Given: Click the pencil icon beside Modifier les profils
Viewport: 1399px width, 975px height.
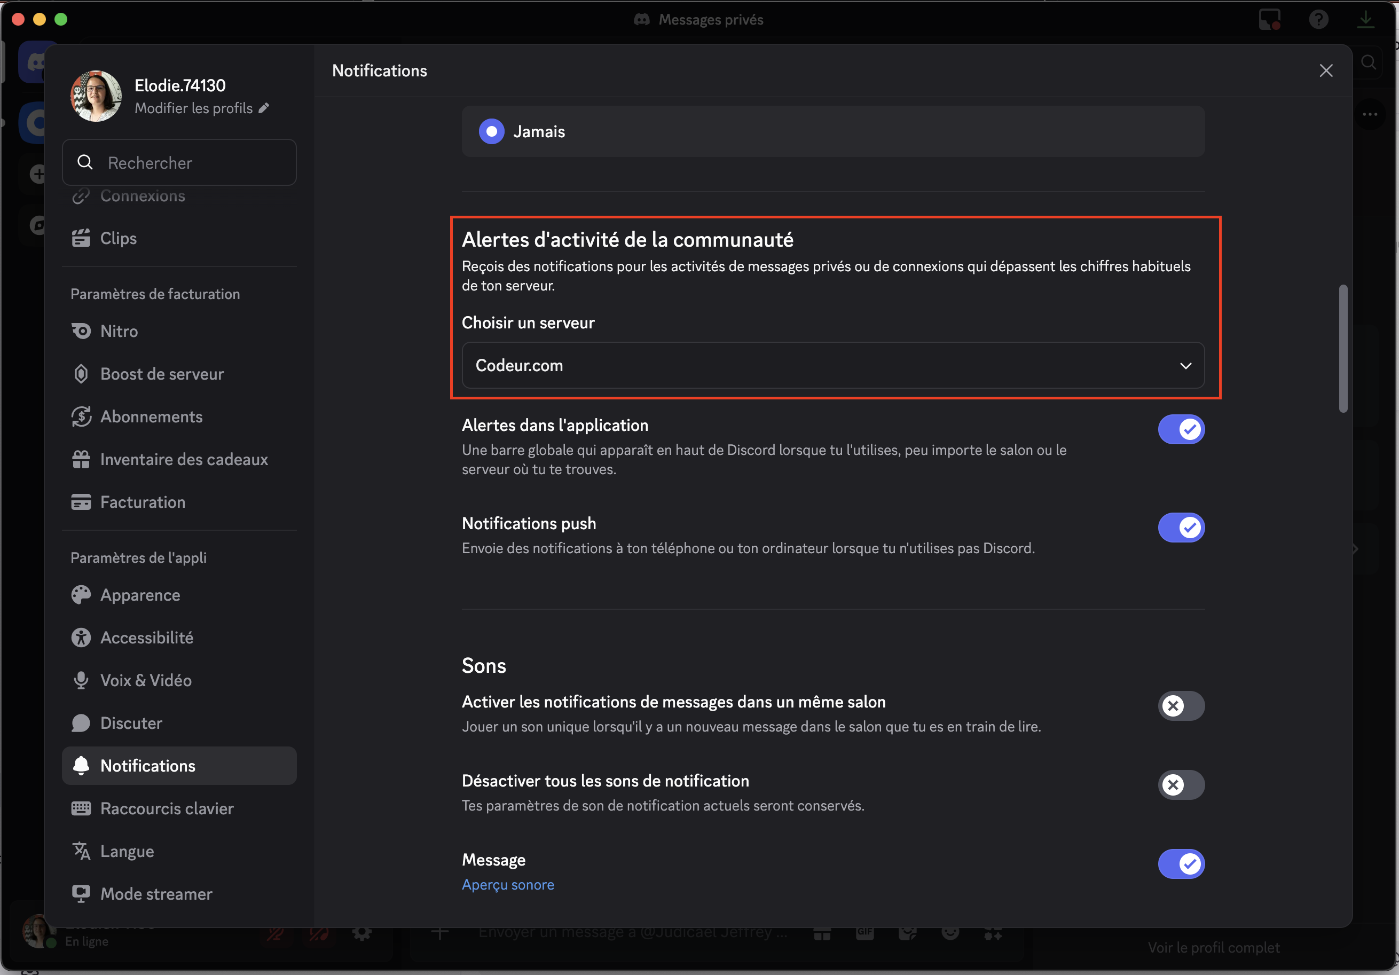Looking at the screenshot, I should coord(264,108).
